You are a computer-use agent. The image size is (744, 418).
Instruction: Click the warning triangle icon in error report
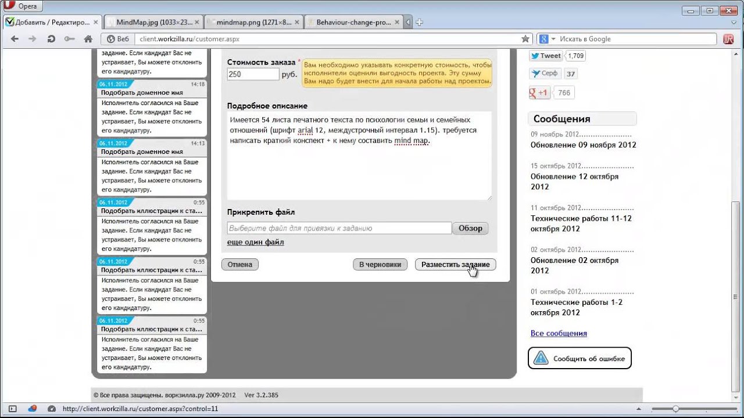tap(541, 358)
